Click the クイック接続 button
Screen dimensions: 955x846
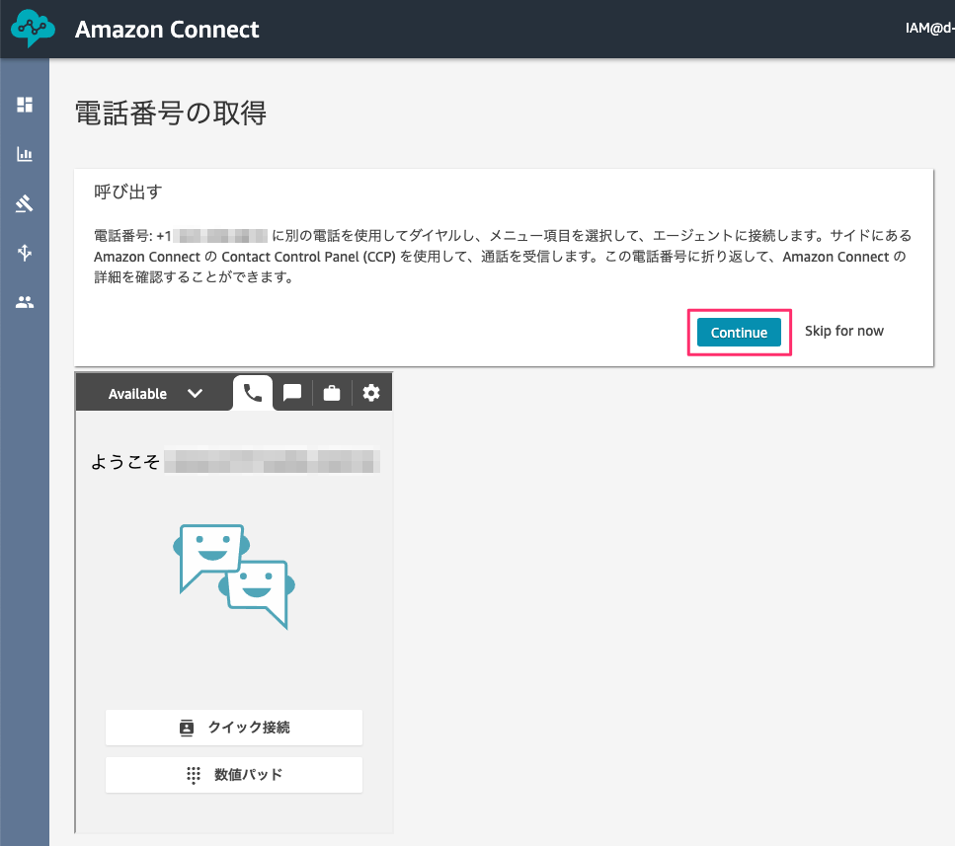point(234,727)
